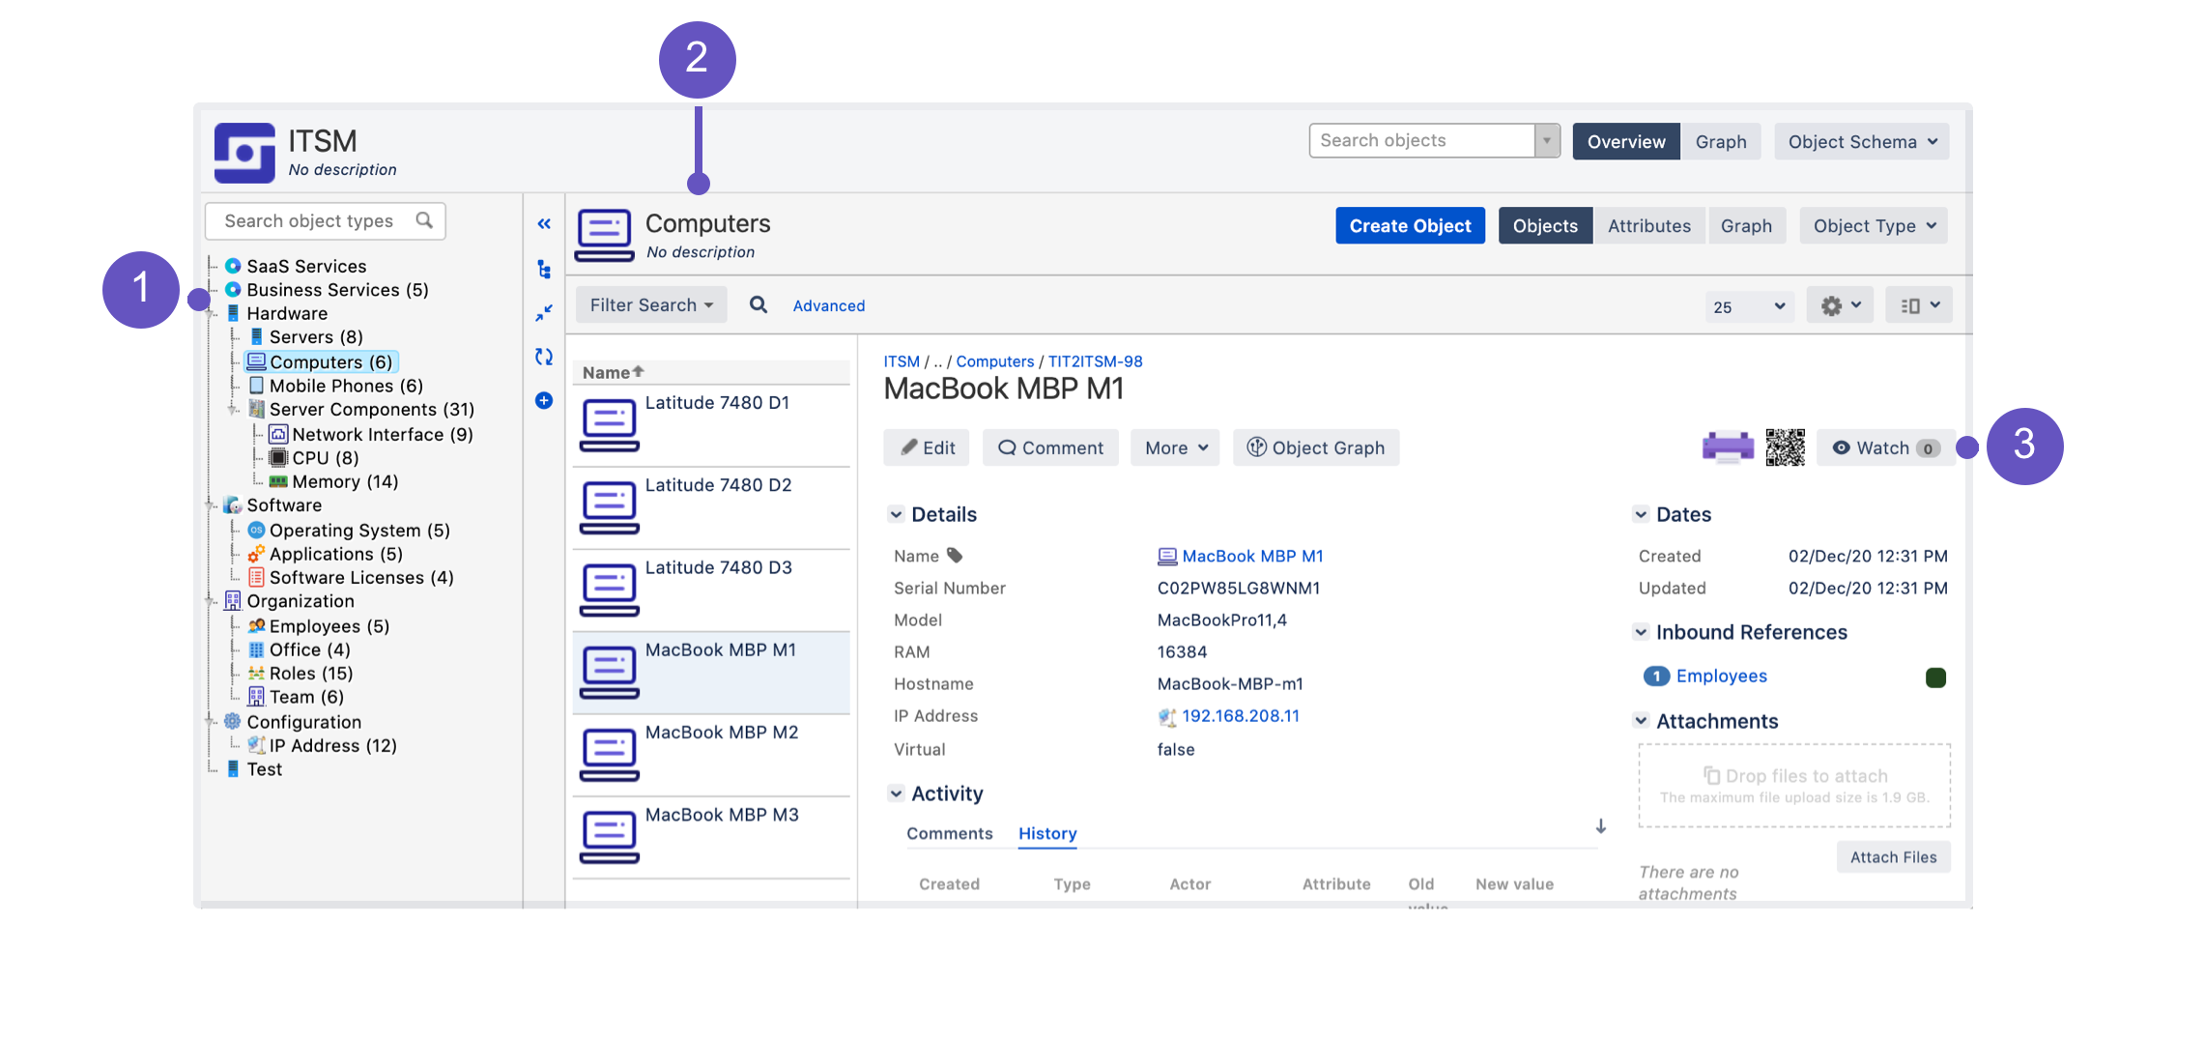Open the Search objects dropdown arrow
Image resolution: width=2205 pixels, height=1038 pixels.
tap(1547, 140)
